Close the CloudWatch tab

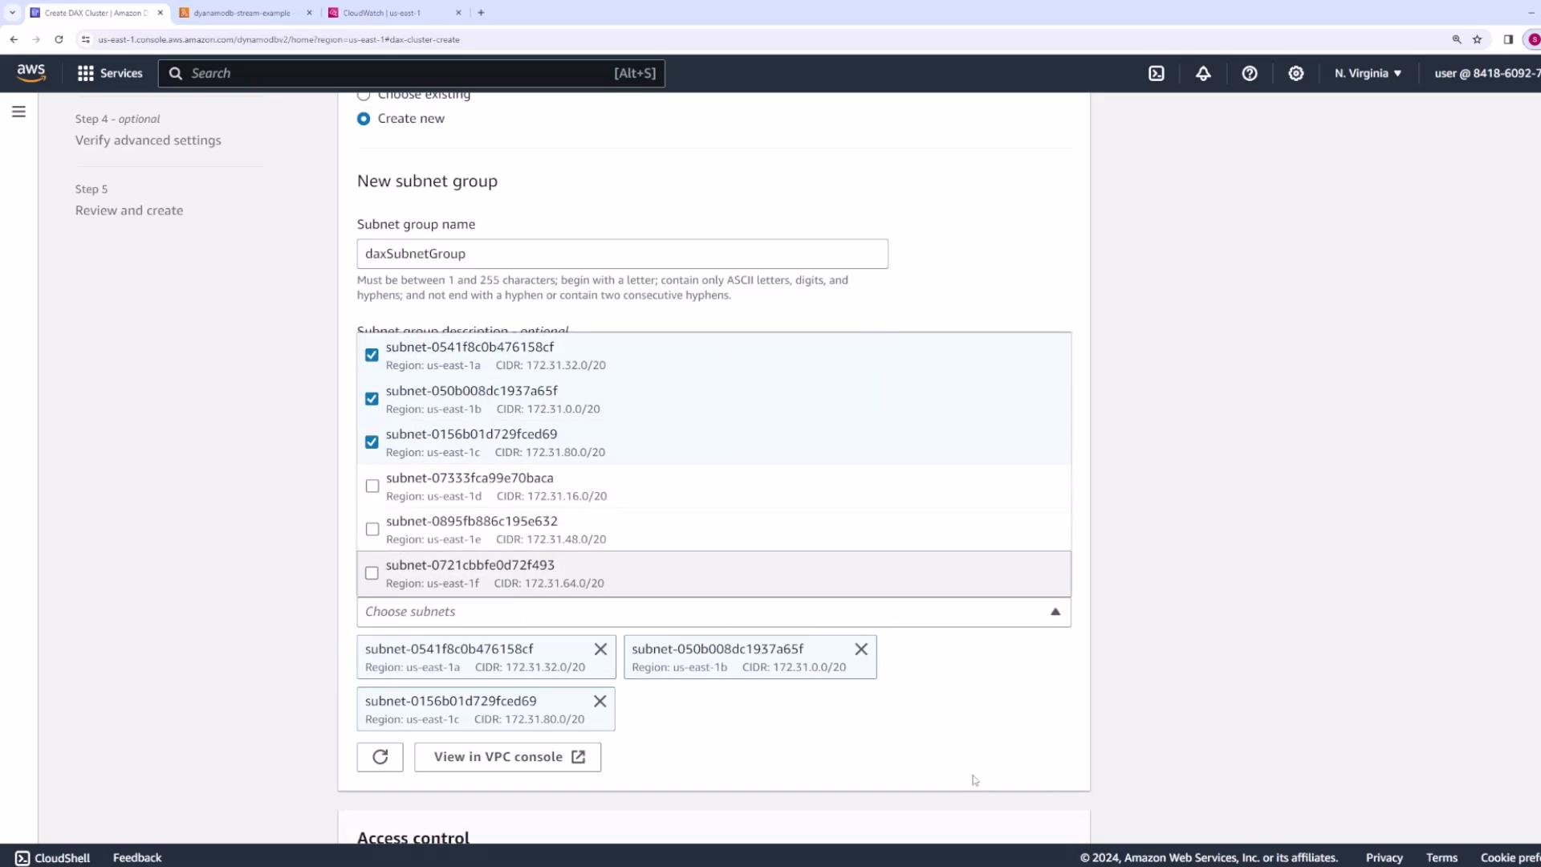pos(458,13)
